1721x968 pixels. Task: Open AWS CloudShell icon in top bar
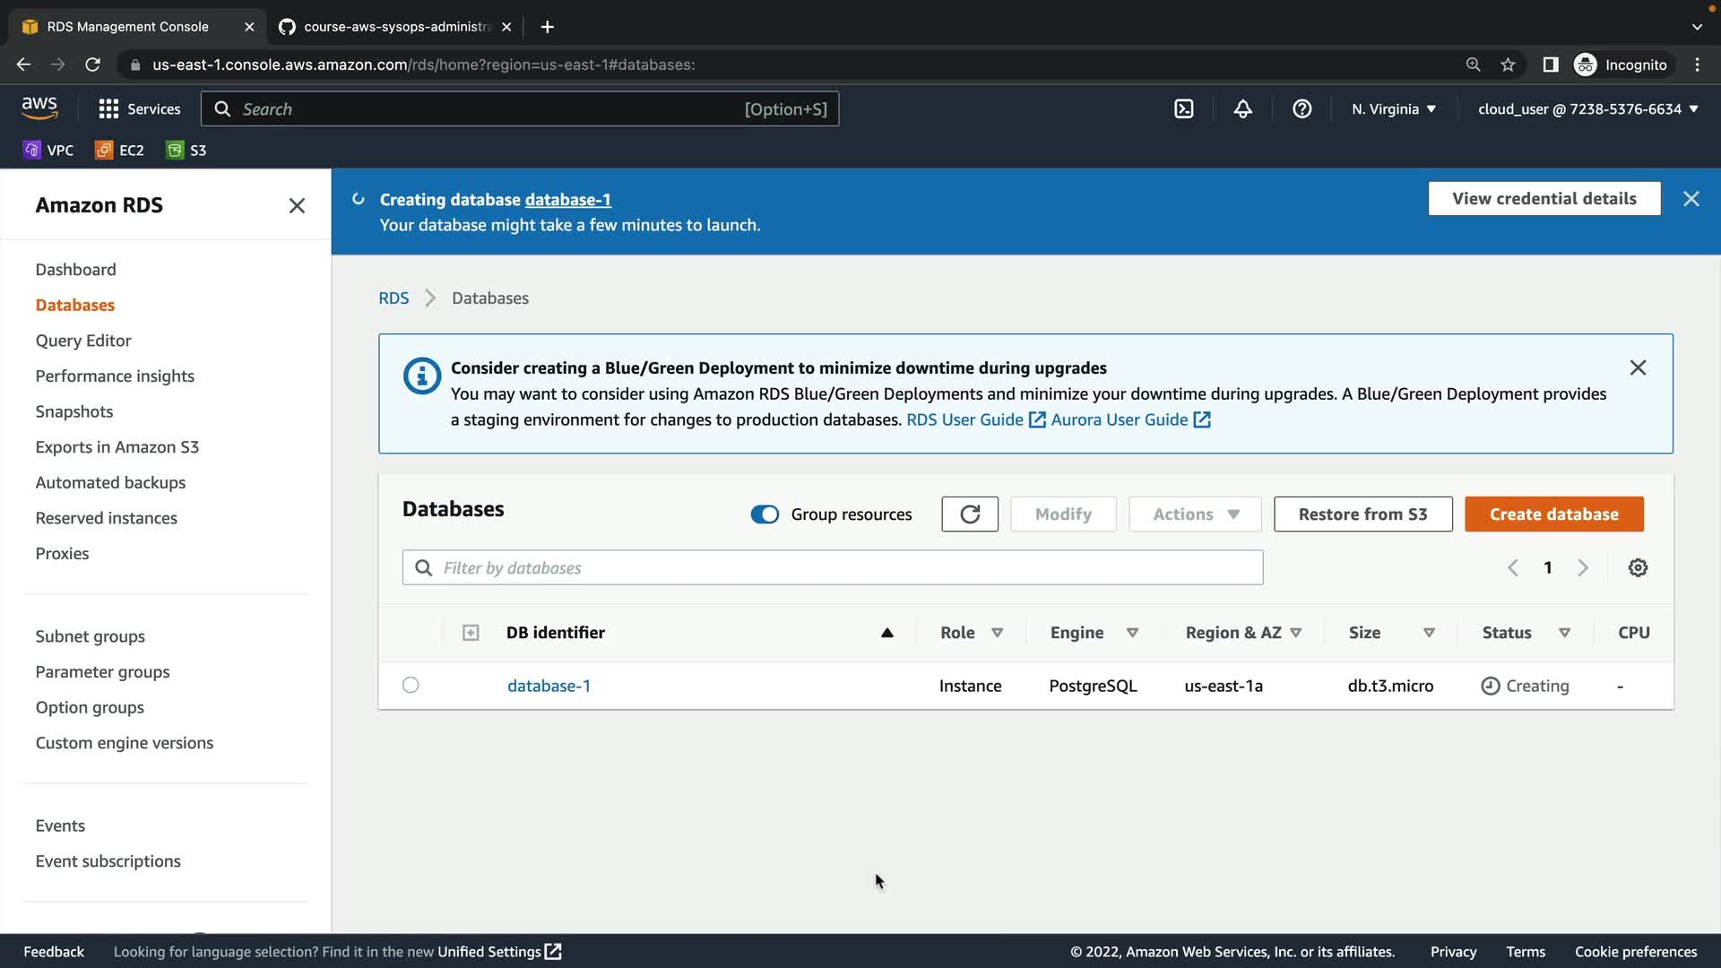(x=1184, y=108)
